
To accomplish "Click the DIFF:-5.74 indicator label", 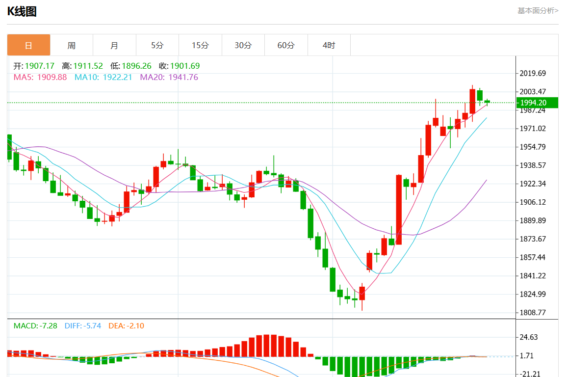I will 83,326.
